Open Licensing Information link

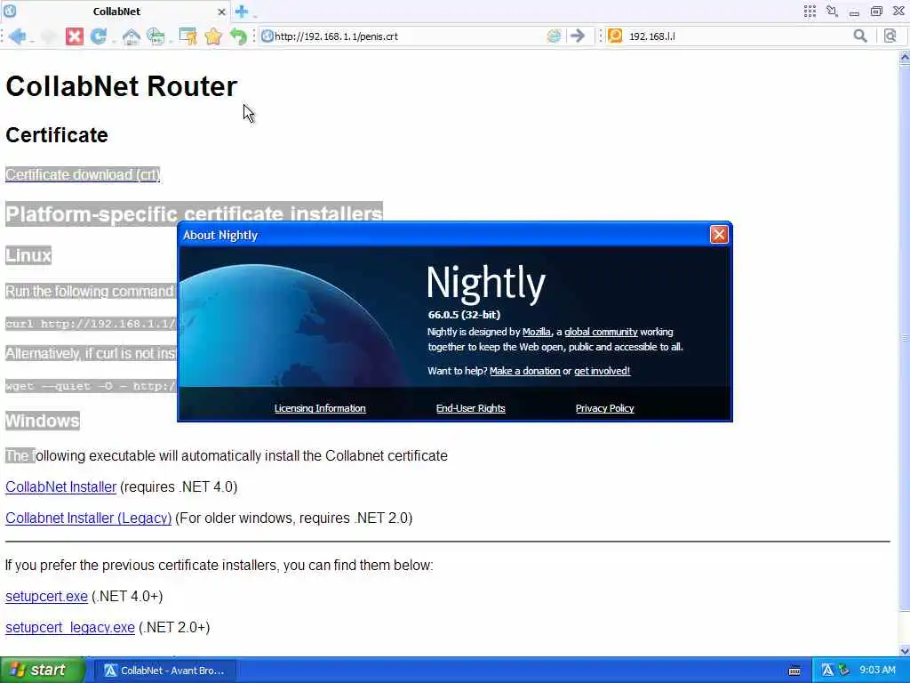320,408
